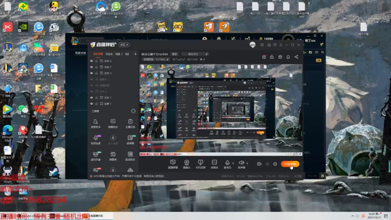Screen dimensions: 391x220
Task: Open streaming settings gear
Action: [x=275, y=164]
